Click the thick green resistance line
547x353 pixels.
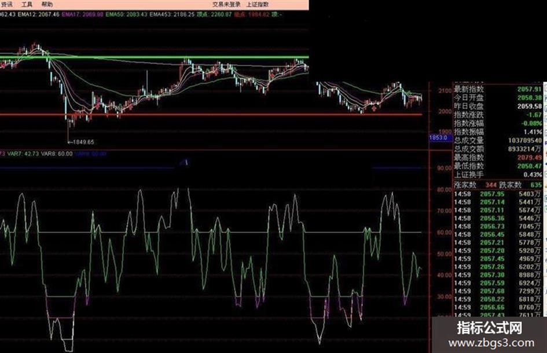pos(154,57)
